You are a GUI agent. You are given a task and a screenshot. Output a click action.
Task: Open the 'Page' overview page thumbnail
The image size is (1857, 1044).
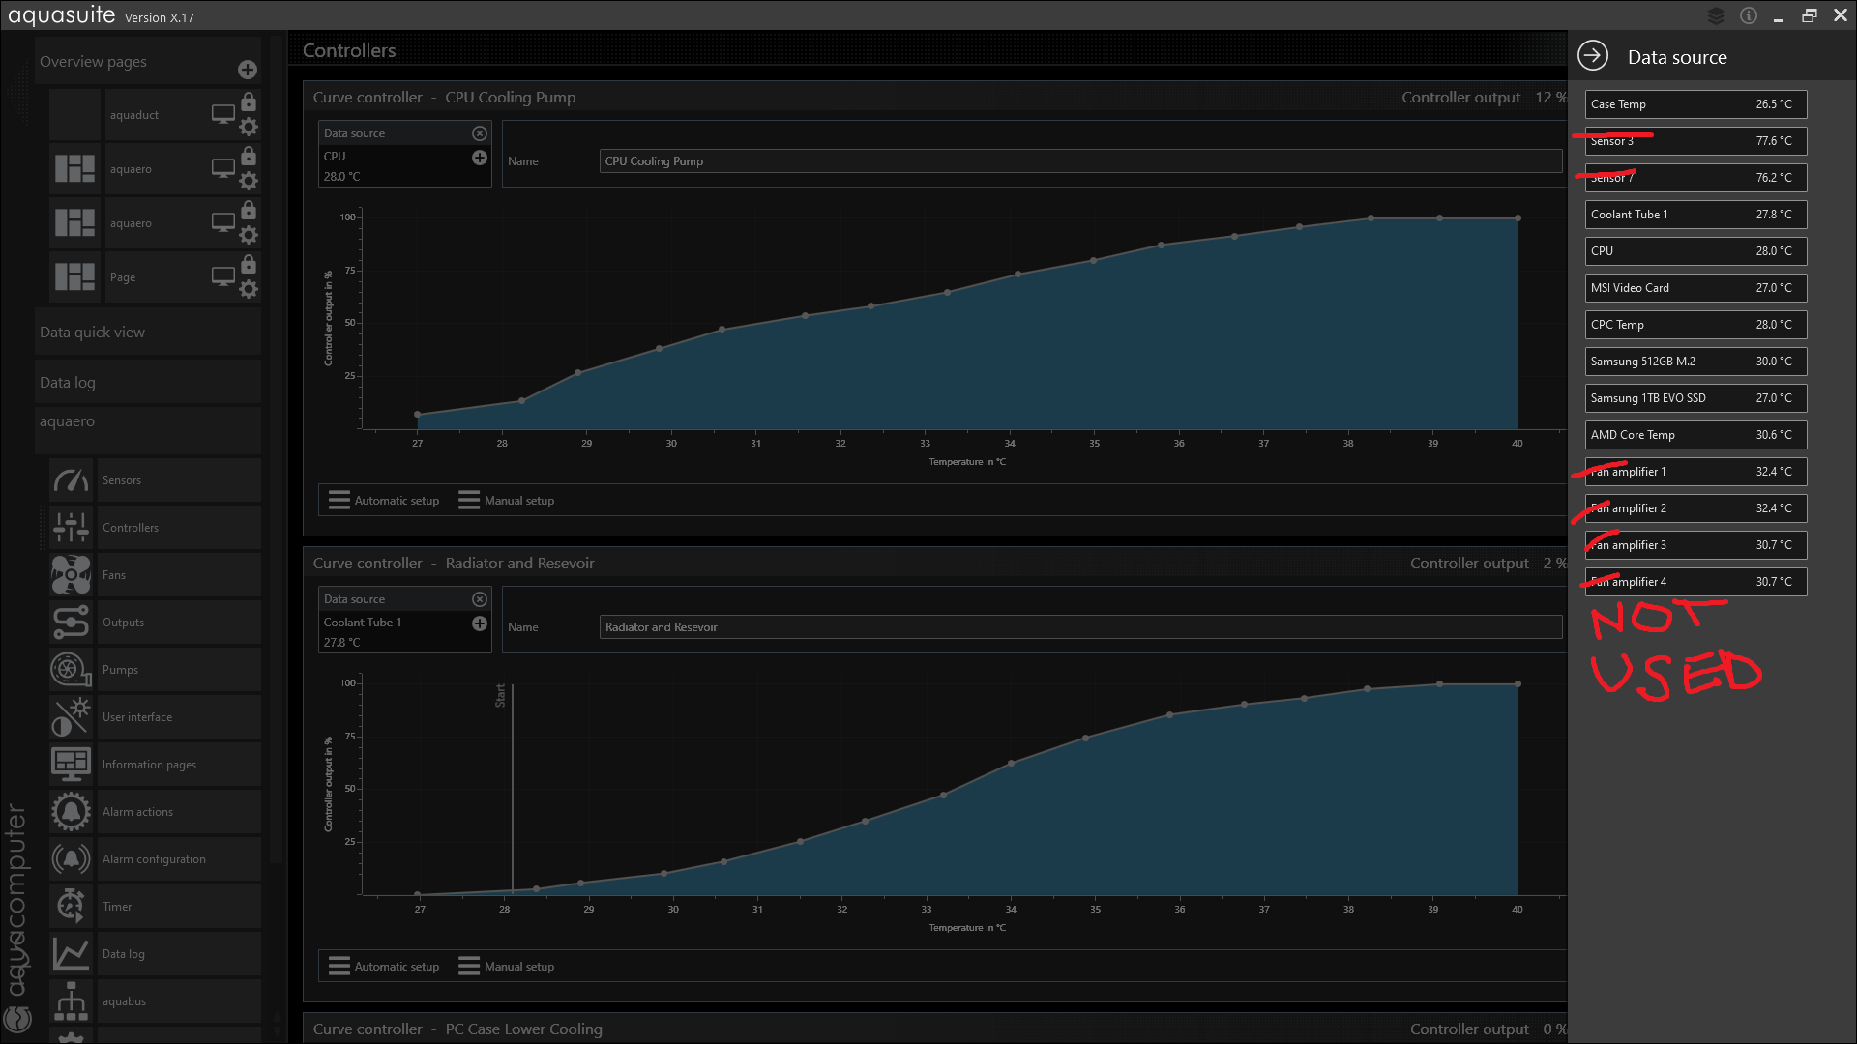click(x=75, y=276)
